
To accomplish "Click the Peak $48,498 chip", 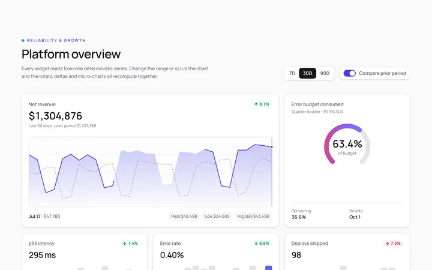I will tap(184, 216).
